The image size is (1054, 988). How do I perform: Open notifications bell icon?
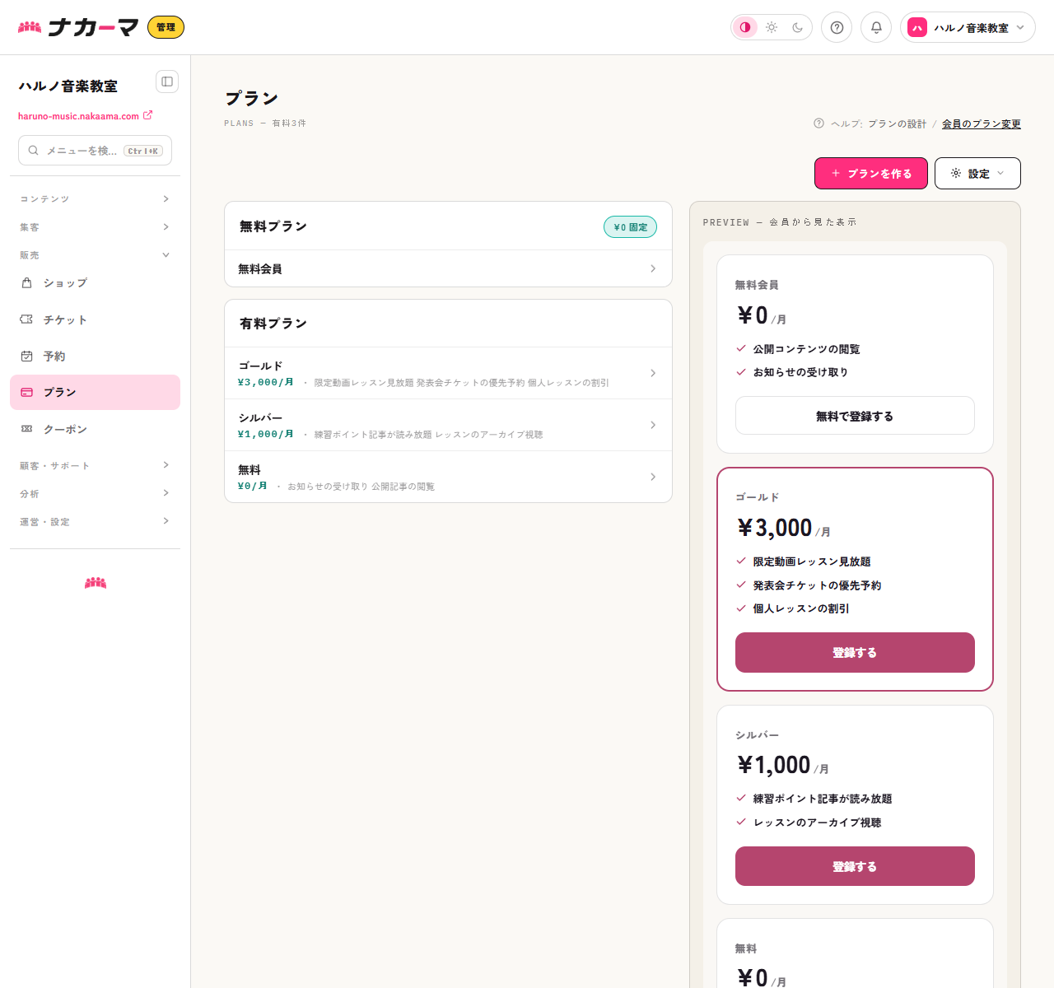[876, 27]
